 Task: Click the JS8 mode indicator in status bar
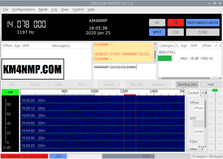pyautogui.click(x=58, y=156)
